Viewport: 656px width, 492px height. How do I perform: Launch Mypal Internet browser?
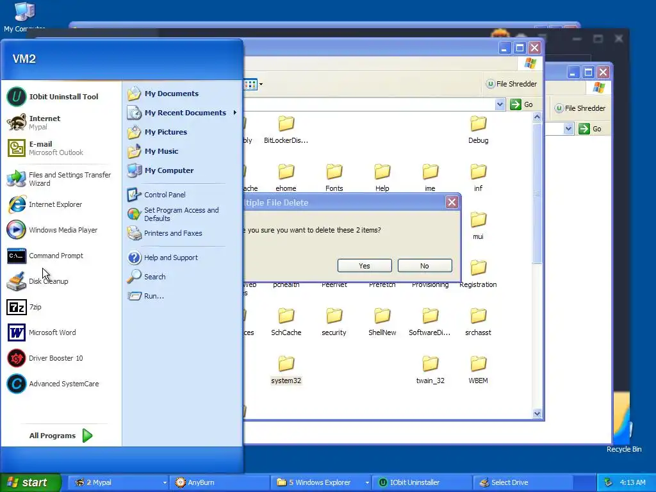click(58, 122)
